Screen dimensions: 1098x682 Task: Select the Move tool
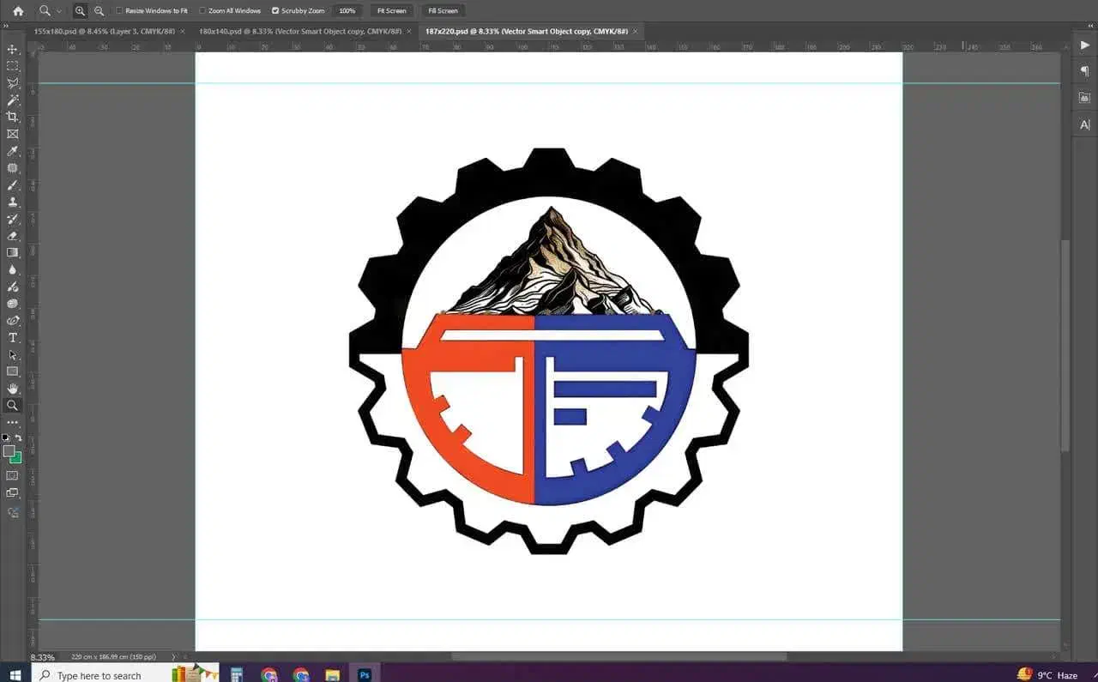pos(13,49)
